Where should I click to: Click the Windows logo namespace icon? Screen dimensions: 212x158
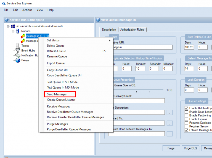point(13,26)
